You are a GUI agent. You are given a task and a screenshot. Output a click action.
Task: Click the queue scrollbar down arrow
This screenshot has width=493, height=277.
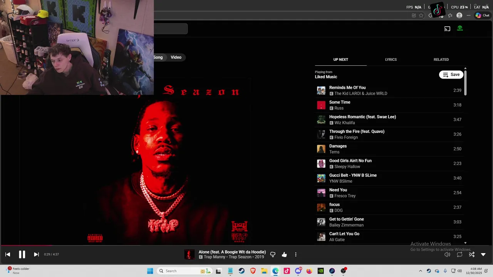(x=465, y=243)
